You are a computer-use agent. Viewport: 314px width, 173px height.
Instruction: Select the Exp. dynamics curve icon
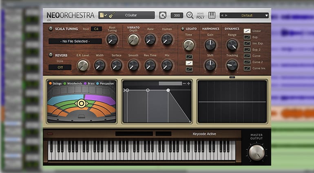[x=247, y=37]
